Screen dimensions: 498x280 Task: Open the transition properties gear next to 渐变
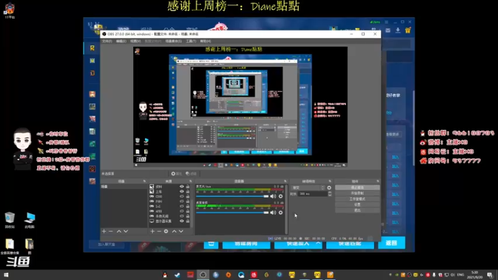(329, 188)
